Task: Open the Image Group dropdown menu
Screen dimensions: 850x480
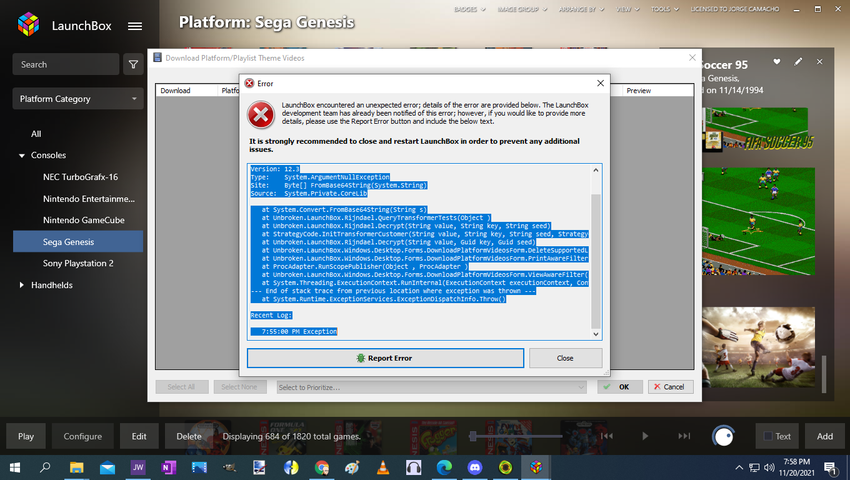Action: [522, 9]
